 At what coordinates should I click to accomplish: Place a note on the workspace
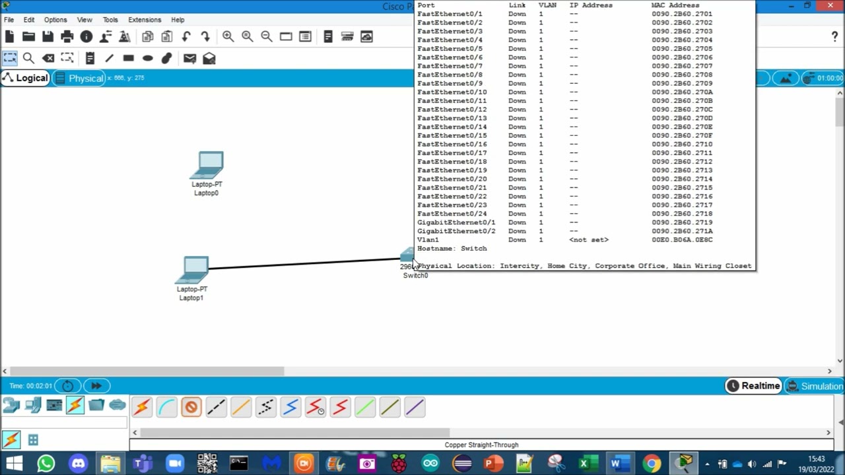tap(90, 58)
